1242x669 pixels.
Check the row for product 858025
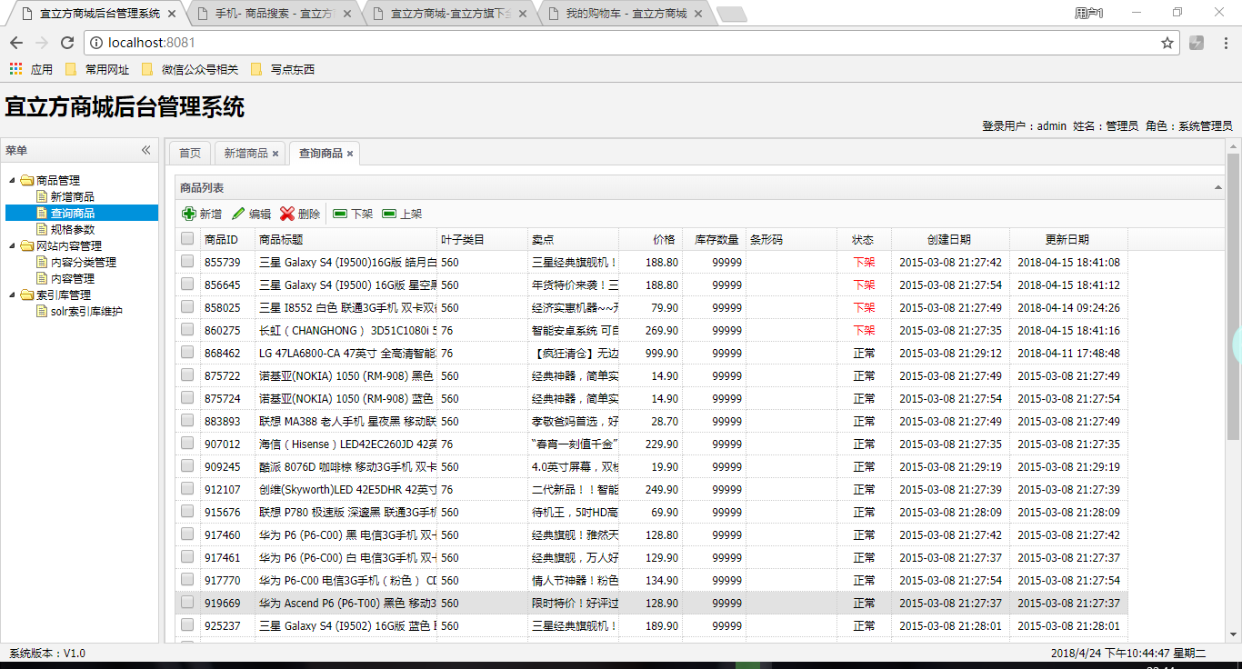187,306
